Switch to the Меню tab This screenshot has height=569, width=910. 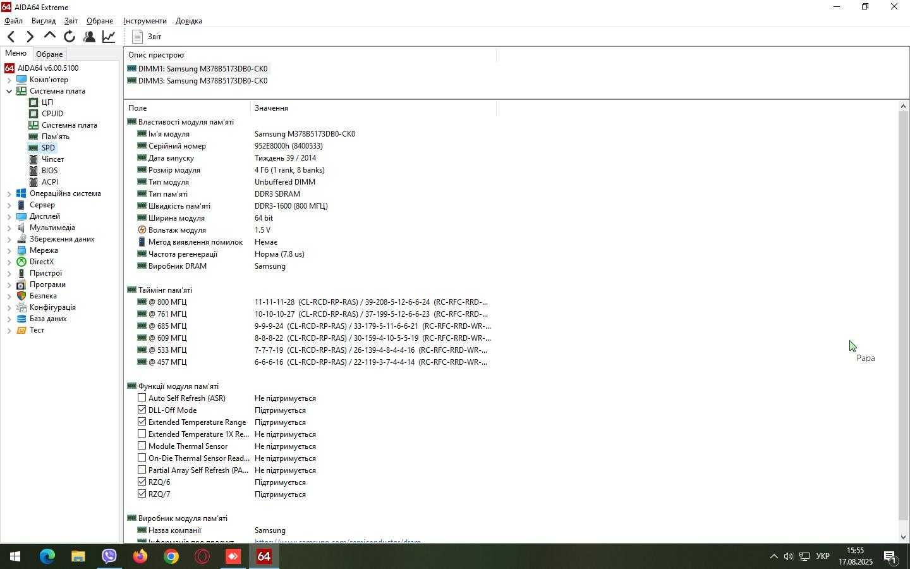[x=16, y=53]
